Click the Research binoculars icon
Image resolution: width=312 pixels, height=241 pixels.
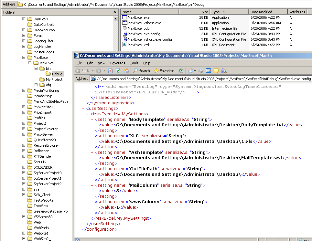224,71
